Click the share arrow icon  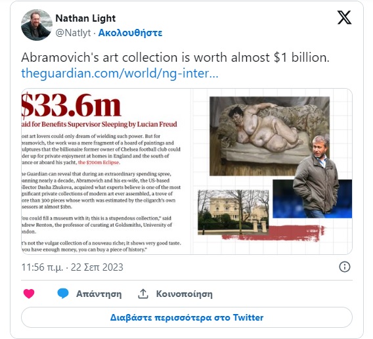coord(143,294)
